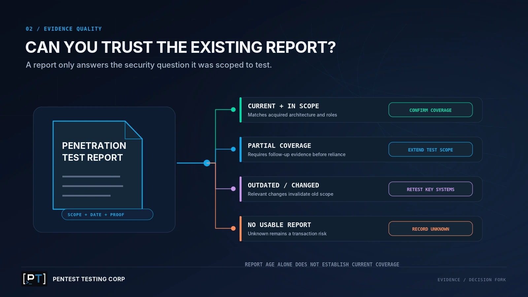Click 'Requires follow-up evidence before reliance' text

tap(297, 154)
